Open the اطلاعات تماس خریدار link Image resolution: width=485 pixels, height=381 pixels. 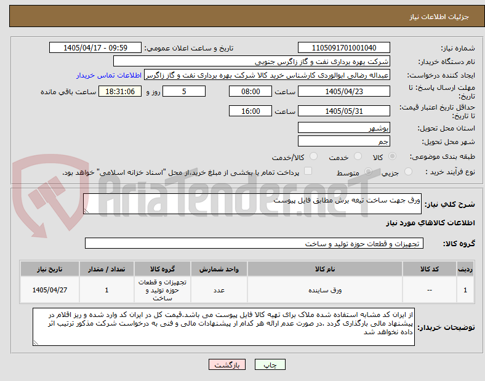point(109,76)
